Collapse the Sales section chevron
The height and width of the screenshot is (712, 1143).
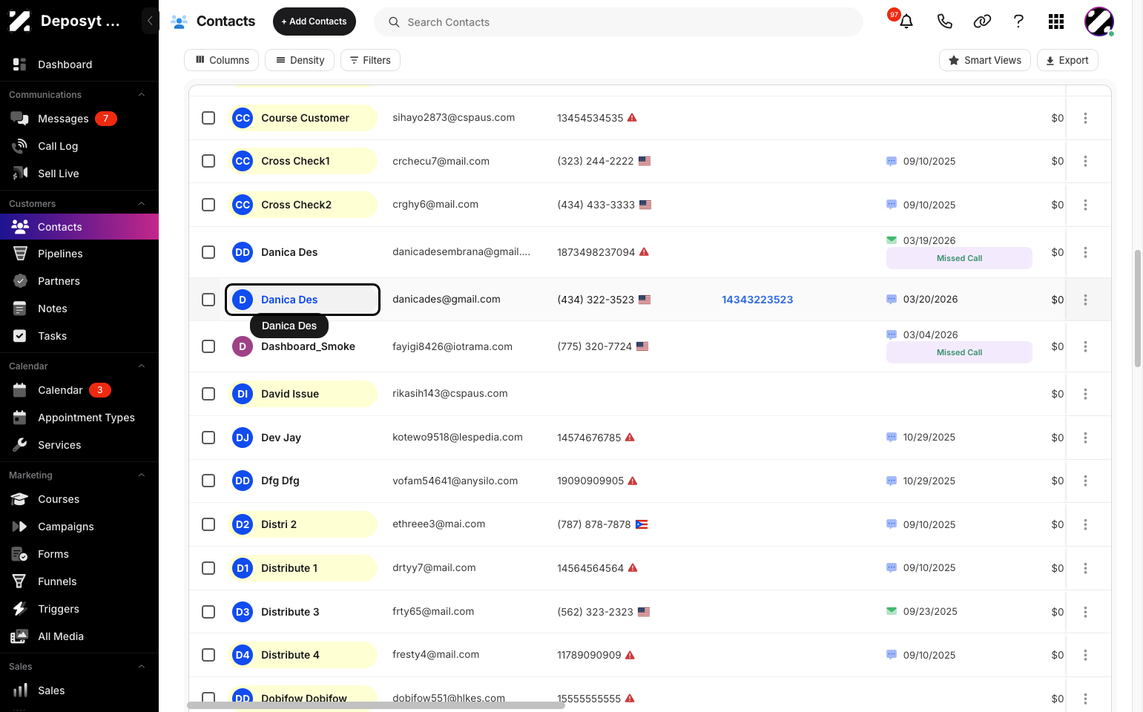[141, 667]
